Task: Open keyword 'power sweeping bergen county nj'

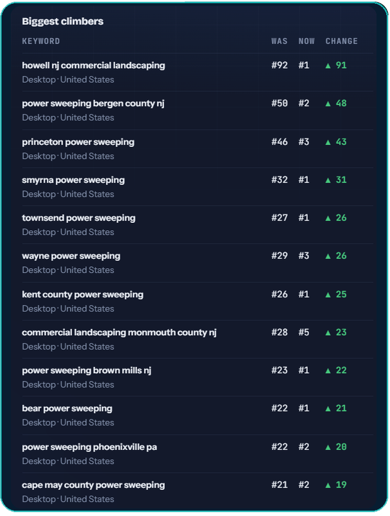Action: 93,104
